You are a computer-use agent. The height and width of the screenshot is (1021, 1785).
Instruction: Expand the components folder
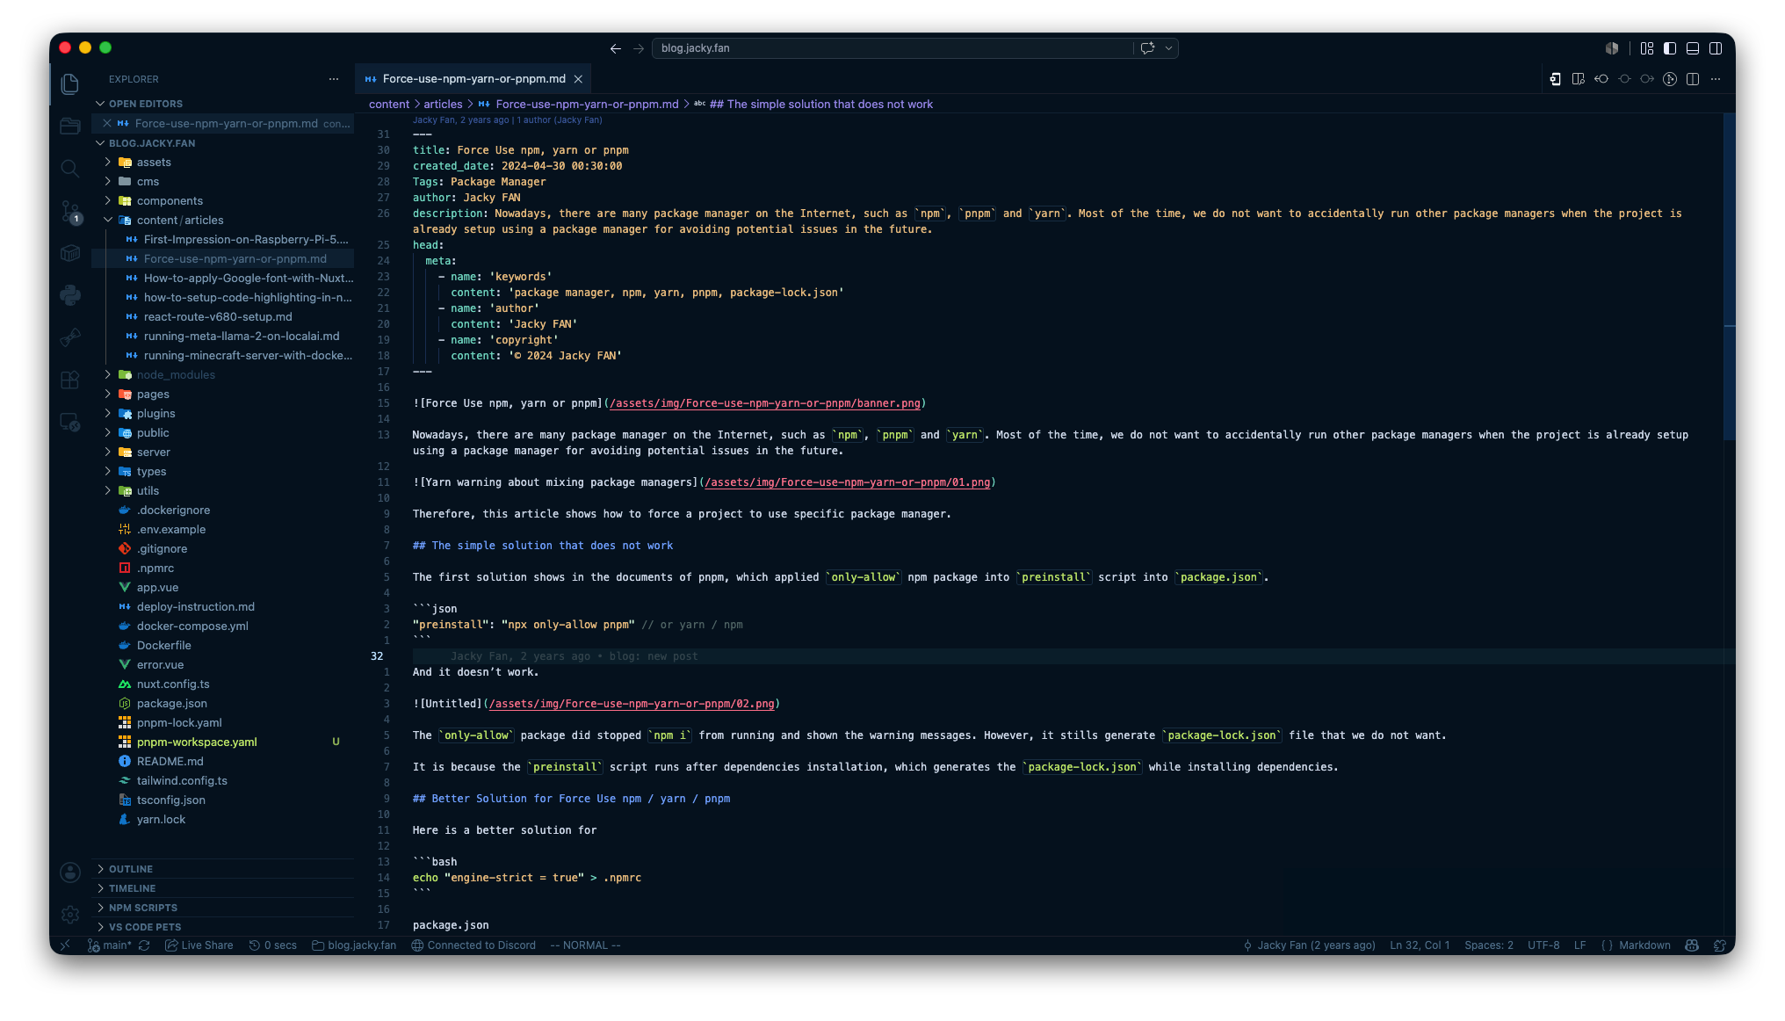coord(224,201)
